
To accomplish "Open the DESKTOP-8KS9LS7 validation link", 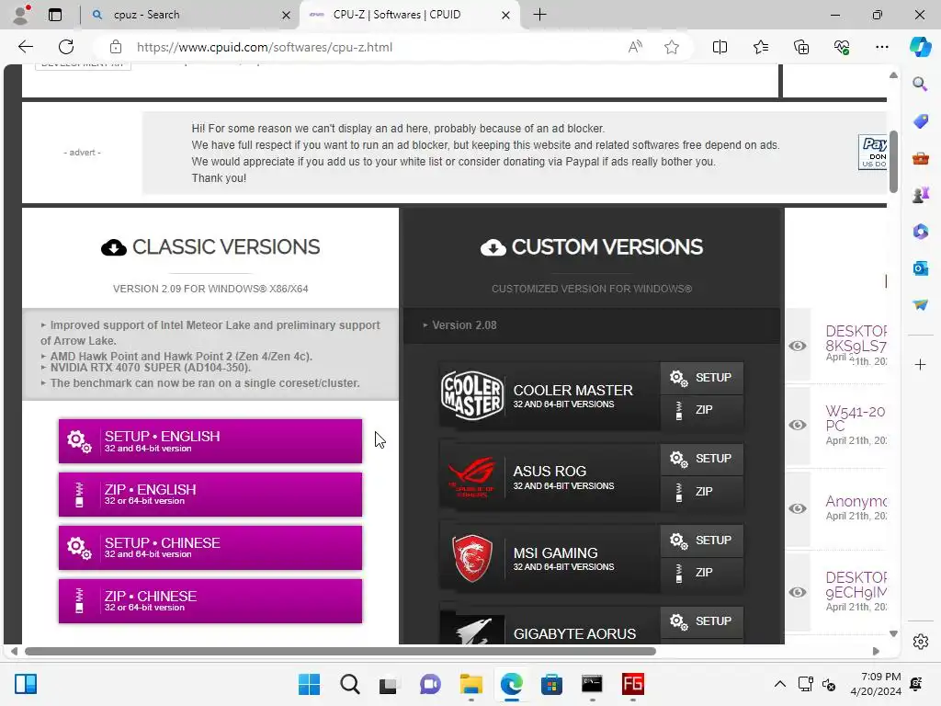I will 856,338.
